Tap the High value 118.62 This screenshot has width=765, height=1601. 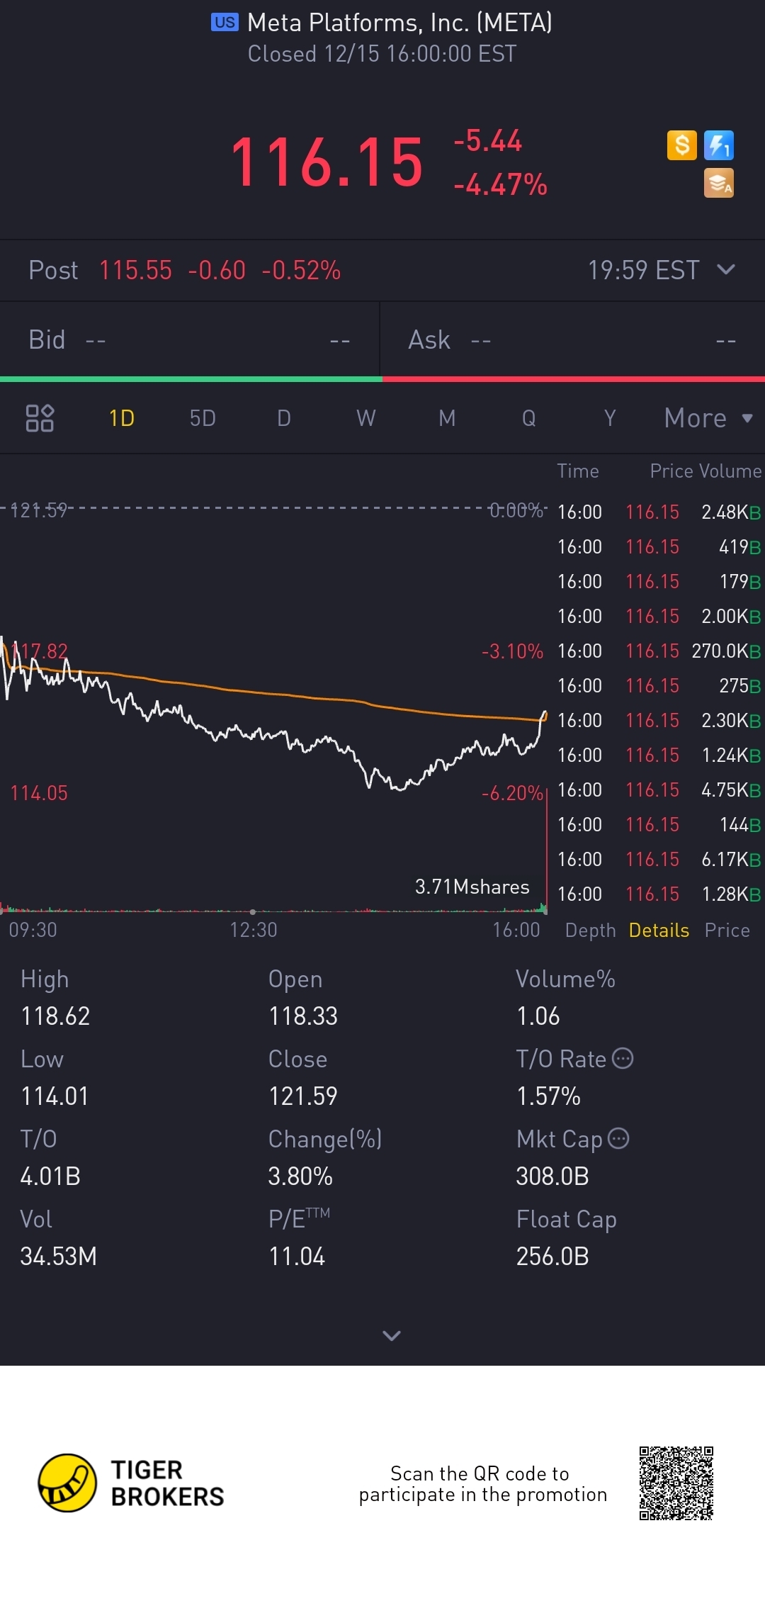click(55, 1016)
